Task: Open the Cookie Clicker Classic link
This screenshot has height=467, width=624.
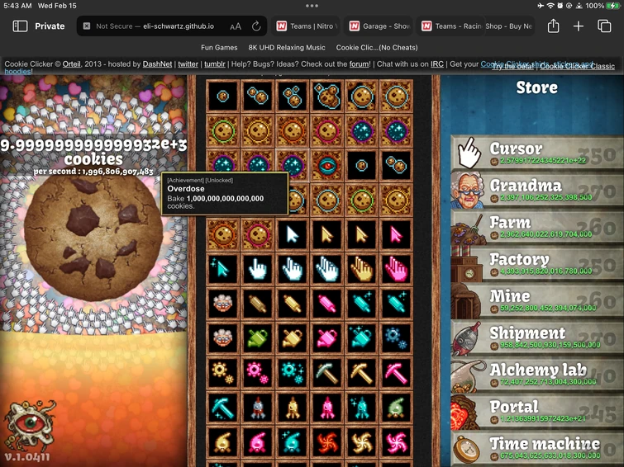Action: click(x=577, y=66)
